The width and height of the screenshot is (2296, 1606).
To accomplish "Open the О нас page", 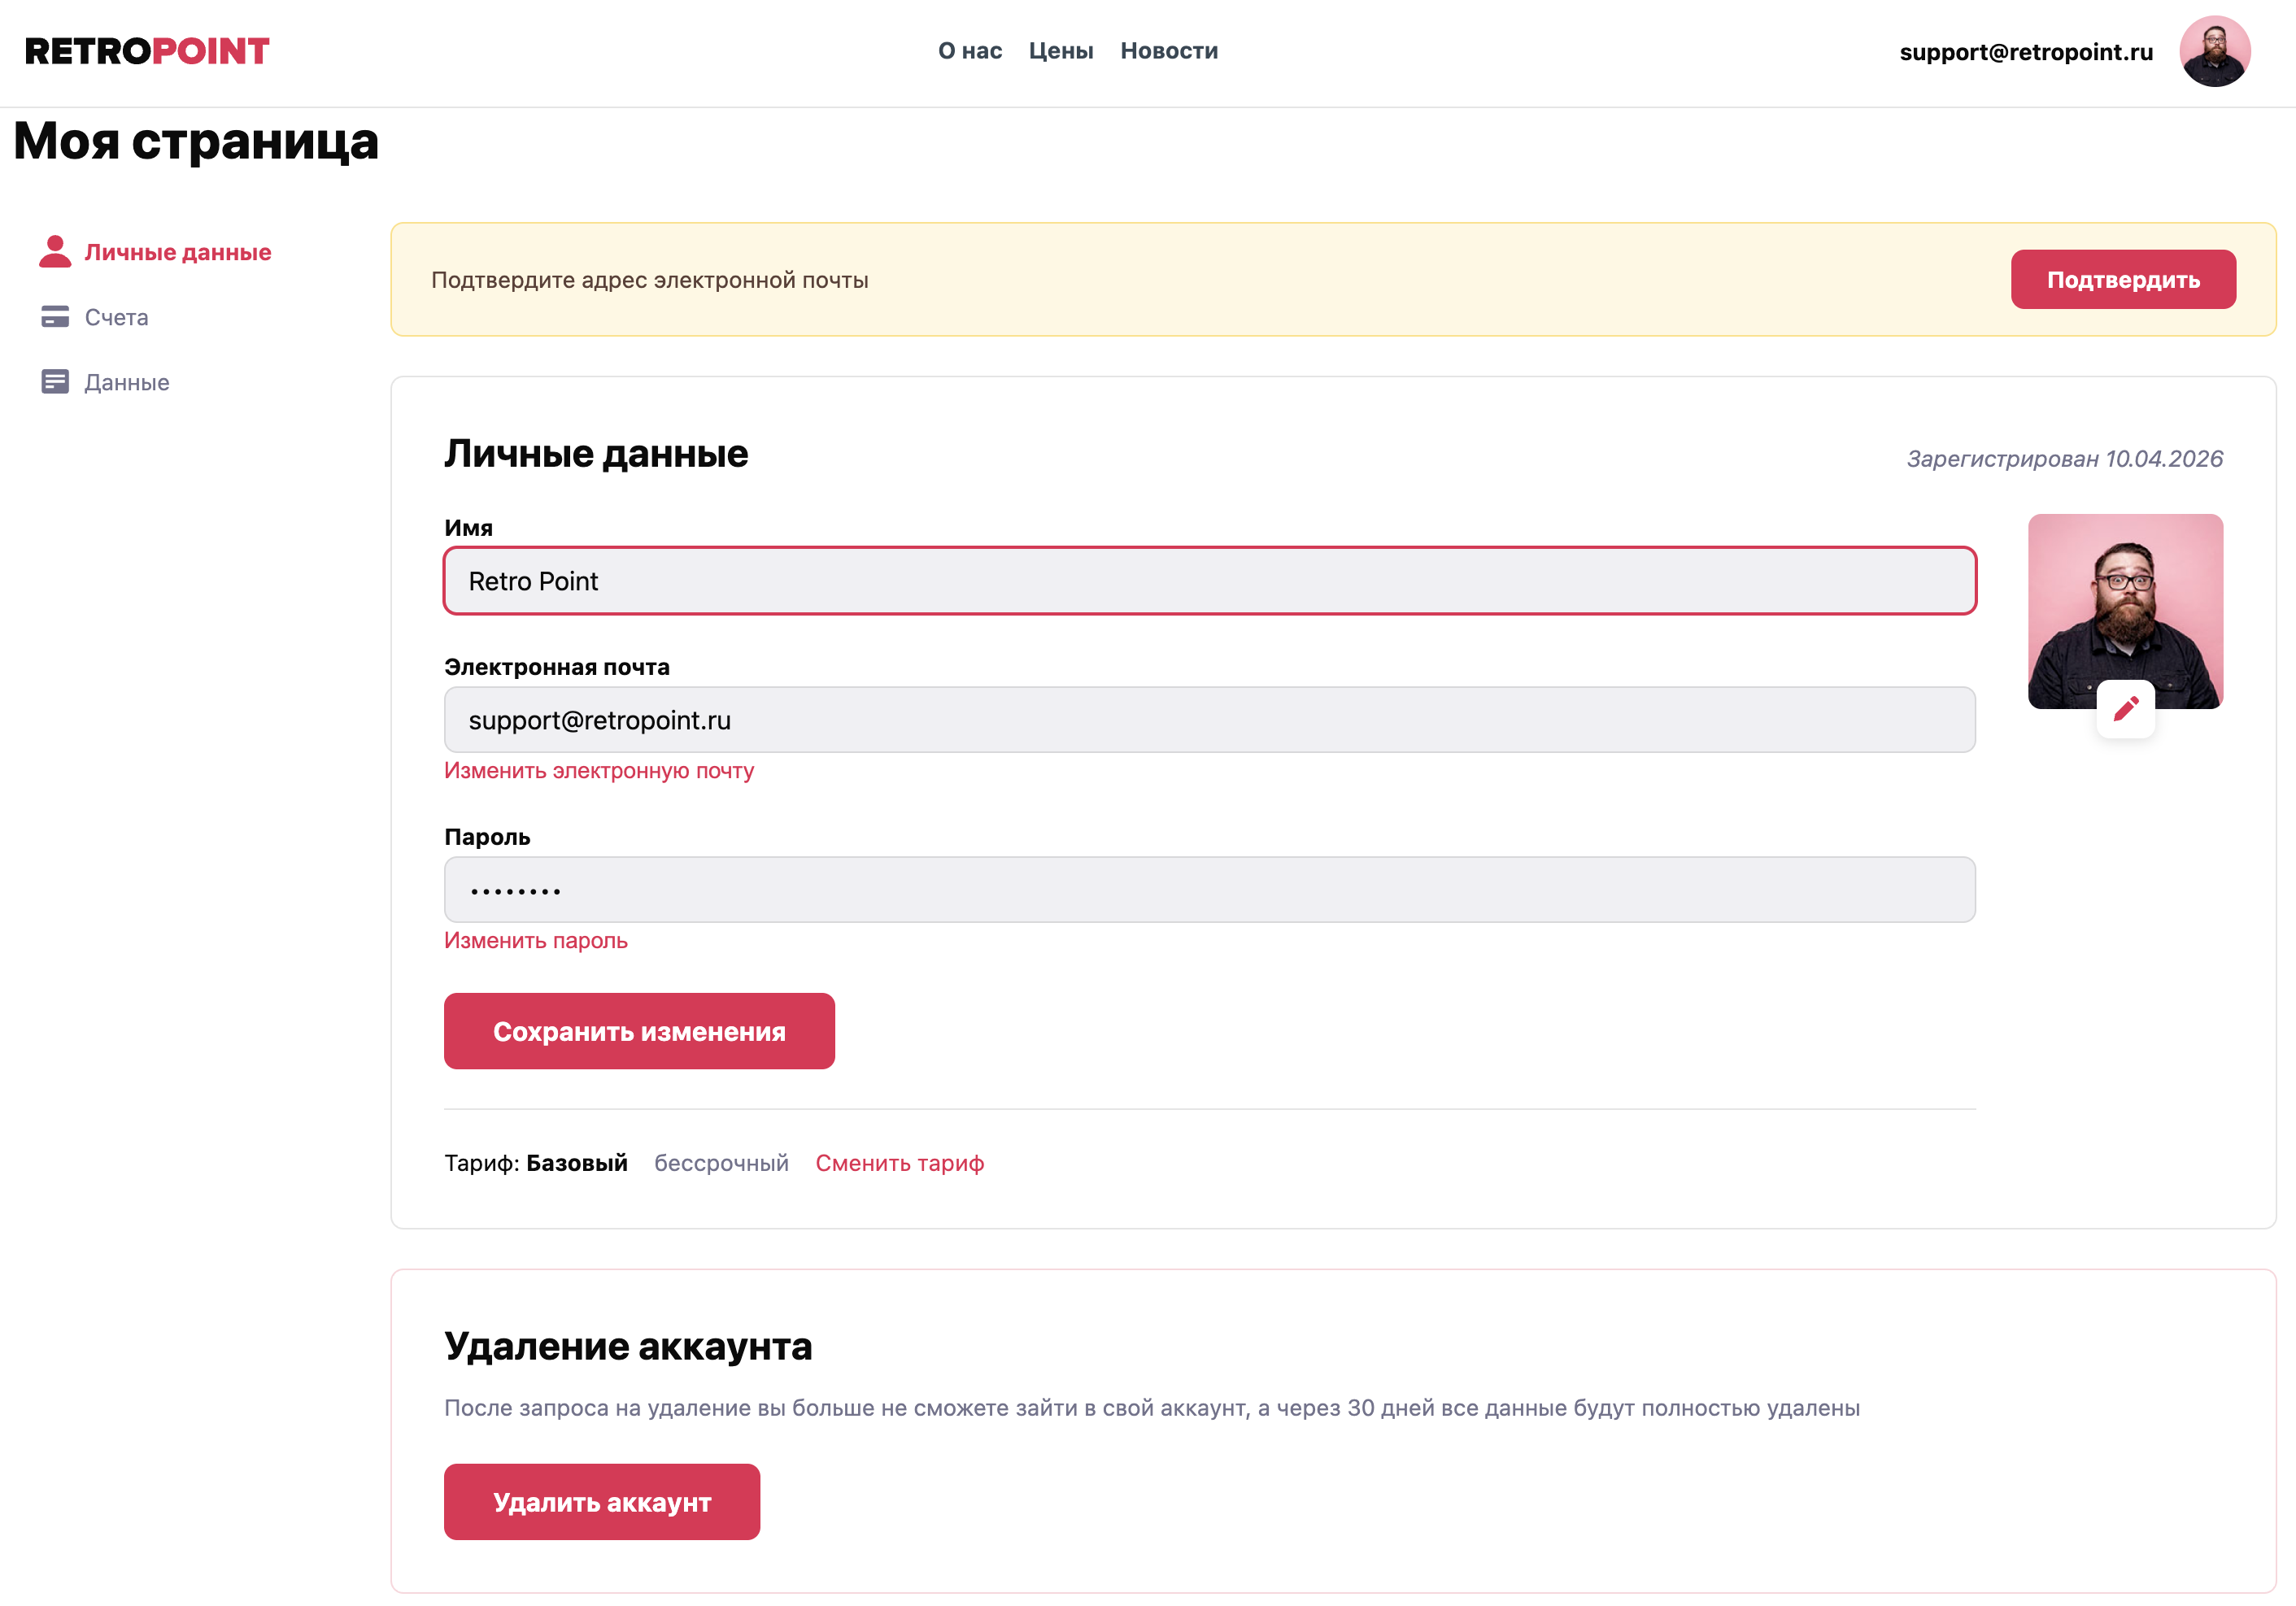I will (x=969, y=50).
